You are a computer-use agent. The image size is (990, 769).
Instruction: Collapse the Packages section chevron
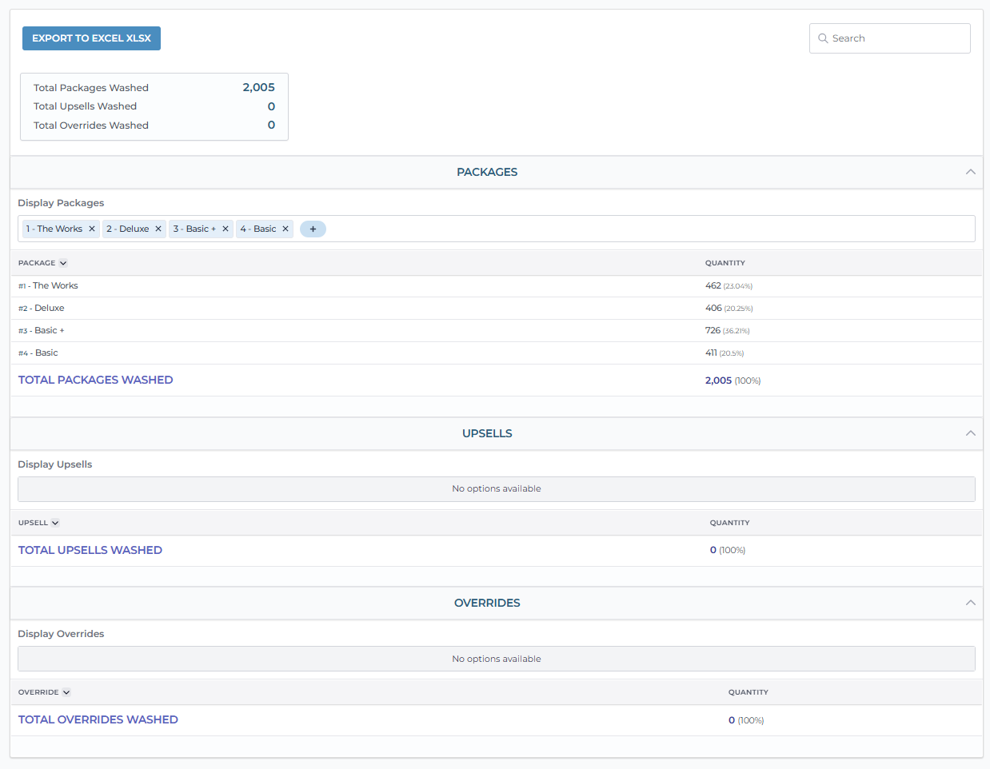pyautogui.click(x=970, y=172)
